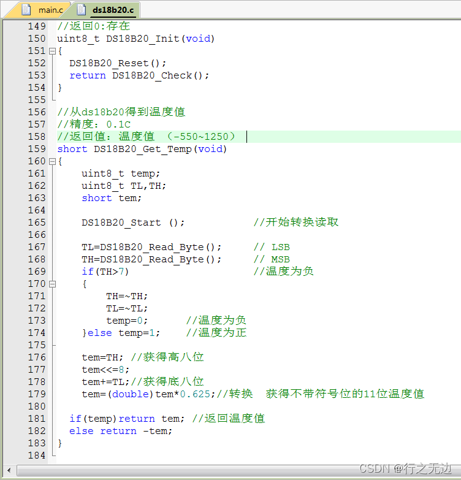Viewport: 461px width, 480px height.
Task: Click line number 184 in the gutter
Action: click(x=37, y=455)
